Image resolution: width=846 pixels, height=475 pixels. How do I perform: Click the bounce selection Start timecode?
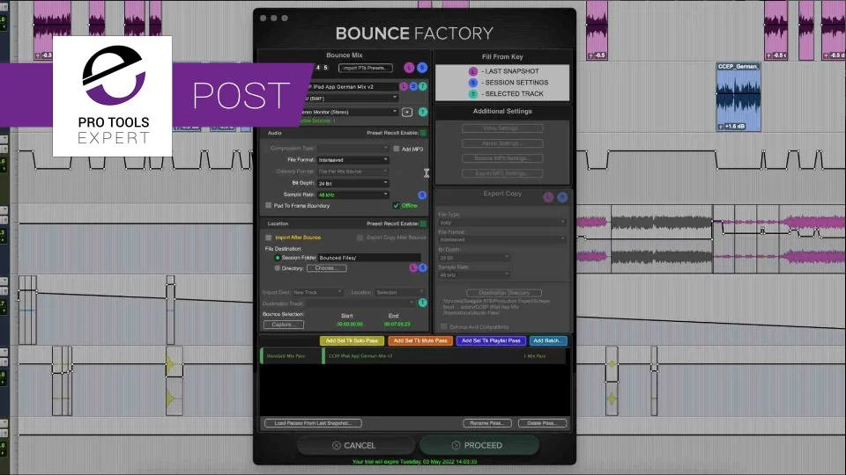click(x=350, y=325)
